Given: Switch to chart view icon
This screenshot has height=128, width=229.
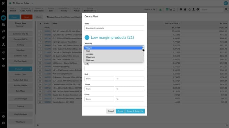Looking at the screenshot, I should 171,10.
